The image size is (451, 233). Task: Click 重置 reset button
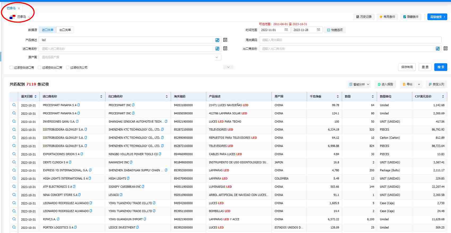[x=425, y=67]
